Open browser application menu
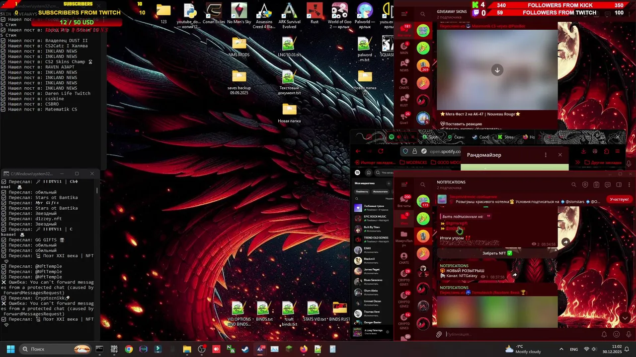 tap(618, 151)
